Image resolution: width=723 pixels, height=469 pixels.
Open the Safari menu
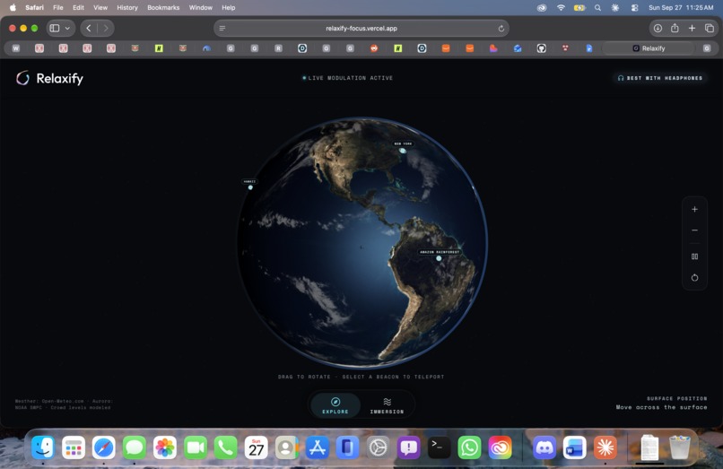[x=35, y=7]
